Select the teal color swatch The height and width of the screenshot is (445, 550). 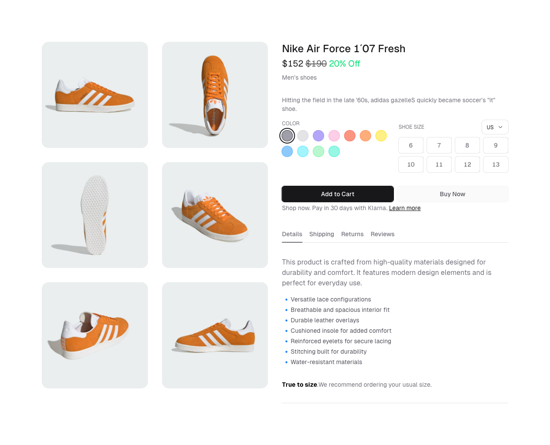pos(334,151)
